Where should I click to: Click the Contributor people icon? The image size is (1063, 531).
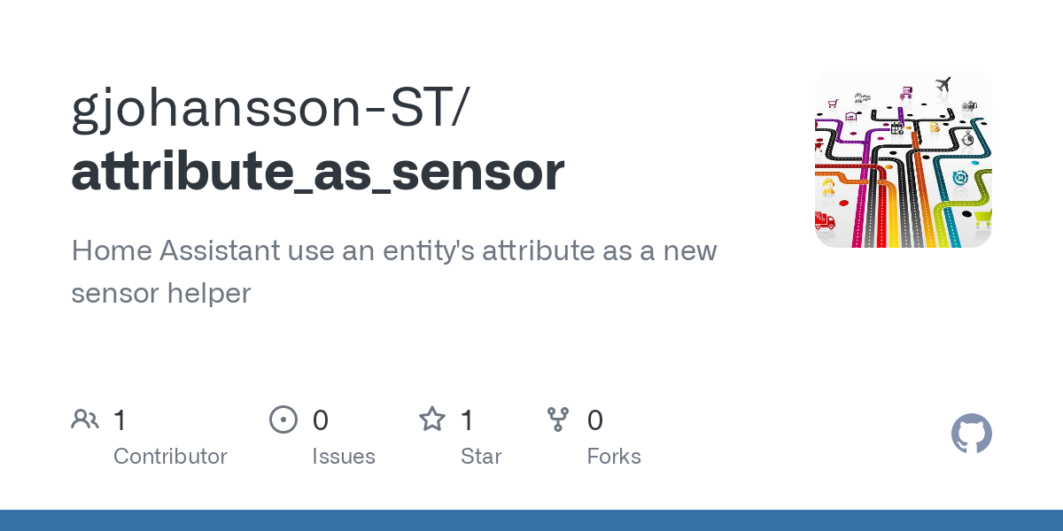click(x=85, y=419)
